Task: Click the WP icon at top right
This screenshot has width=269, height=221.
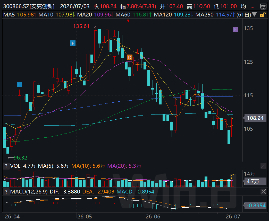Action: tap(263, 6)
